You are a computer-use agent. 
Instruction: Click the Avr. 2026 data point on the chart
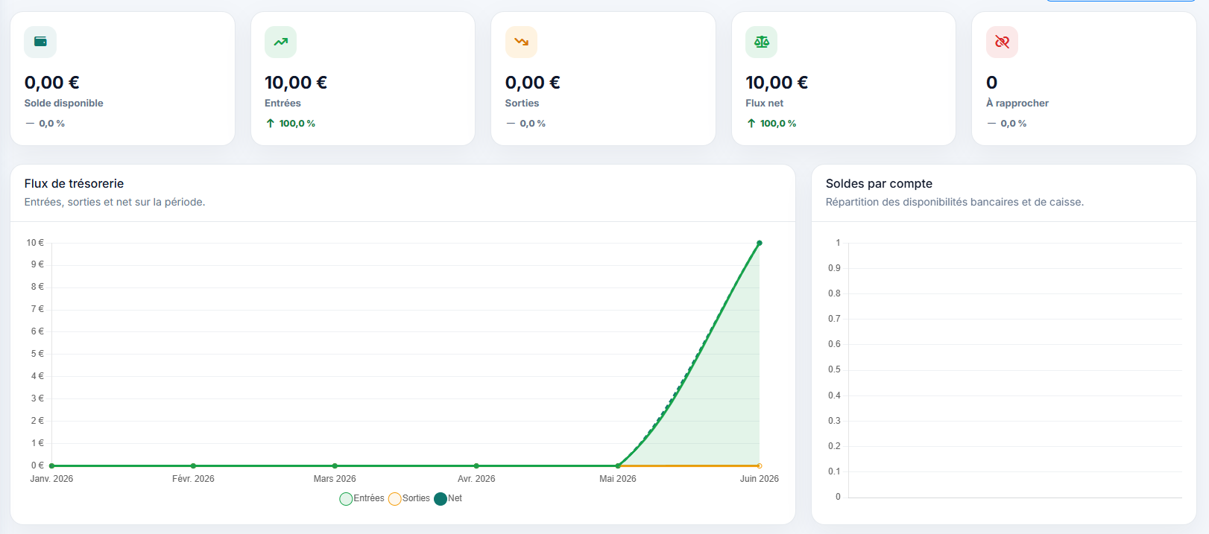pos(476,465)
